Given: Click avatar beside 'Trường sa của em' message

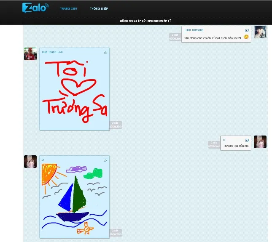Looking at the screenshot, I should (260, 142).
